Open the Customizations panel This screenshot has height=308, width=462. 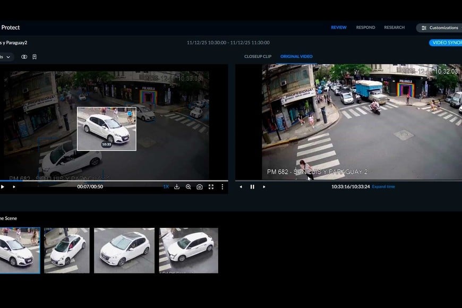click(x=440, y=28)
